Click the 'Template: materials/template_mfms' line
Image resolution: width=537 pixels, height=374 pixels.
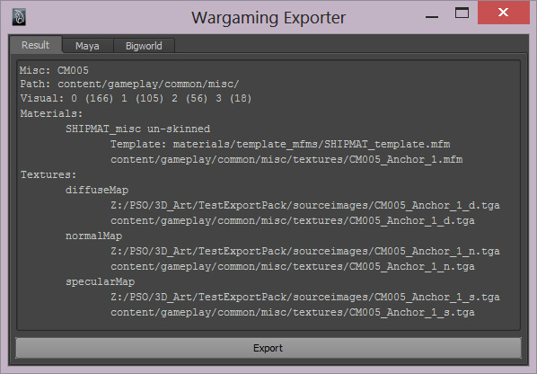[x=280, y=144]
